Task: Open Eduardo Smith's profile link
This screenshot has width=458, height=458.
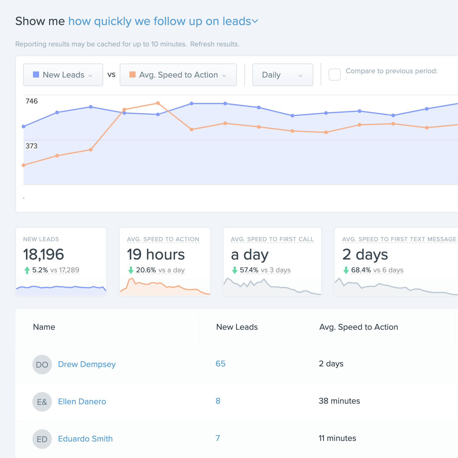Action: point(85,439)
